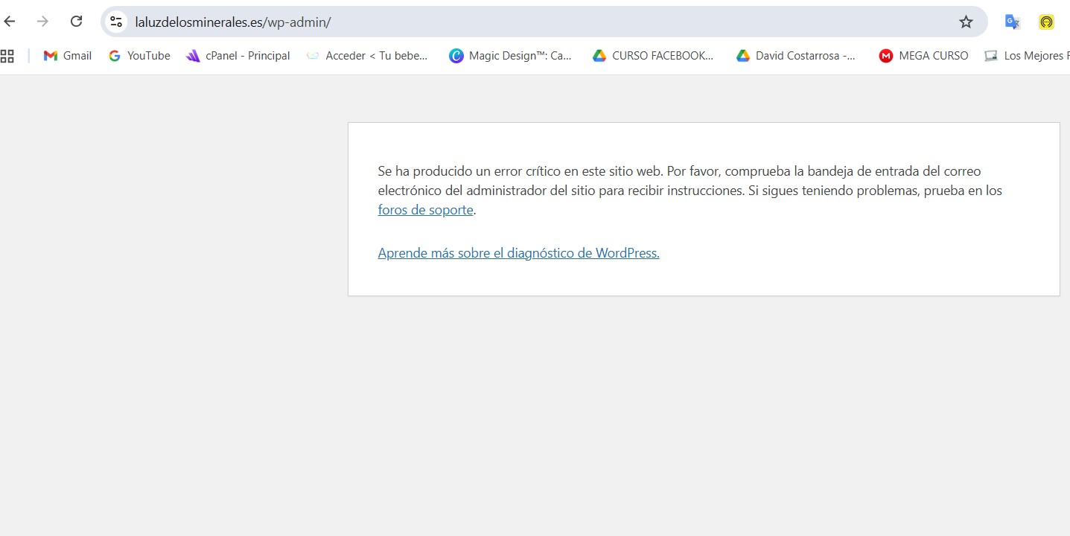Bookmark this page with the star icon

click(966, 22)
